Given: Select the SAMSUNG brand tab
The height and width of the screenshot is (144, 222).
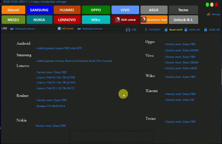Looking at the screenshot, I should click(x=39, y=10).
